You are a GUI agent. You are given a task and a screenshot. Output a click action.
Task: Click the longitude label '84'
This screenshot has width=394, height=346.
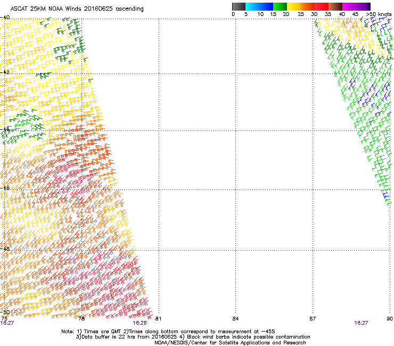235,319
